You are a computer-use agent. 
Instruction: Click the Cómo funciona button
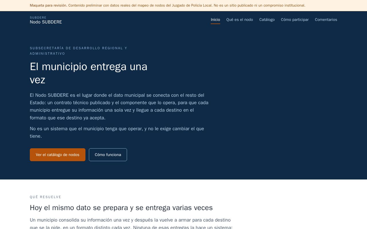point(108,155)
